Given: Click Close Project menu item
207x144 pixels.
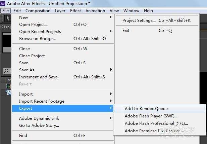Looking at the screenshot, I should point(32,56).
